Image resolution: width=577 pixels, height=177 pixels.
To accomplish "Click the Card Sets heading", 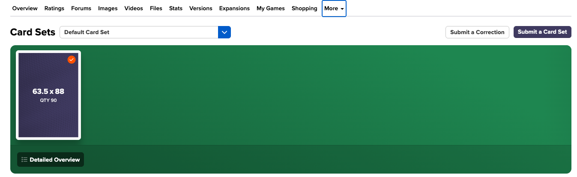I will (x=33, y=32).
